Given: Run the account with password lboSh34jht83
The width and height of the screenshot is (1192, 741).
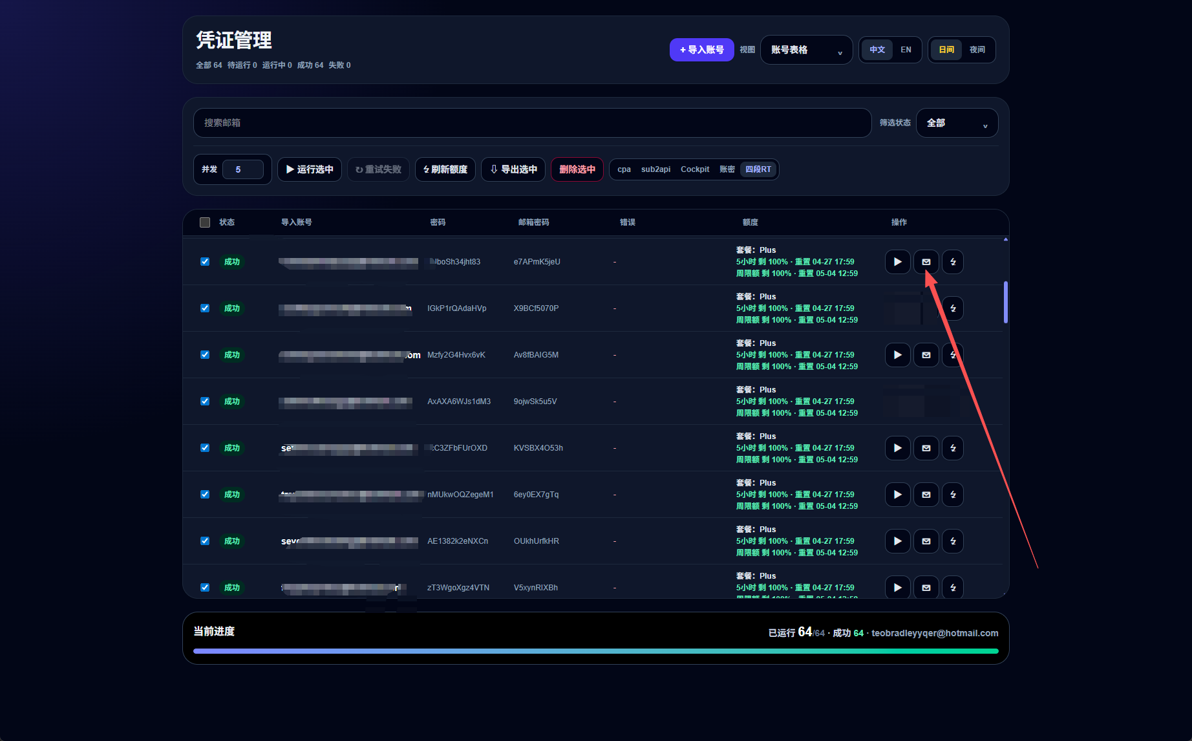Looking at the screenshot, I should 897,262.
